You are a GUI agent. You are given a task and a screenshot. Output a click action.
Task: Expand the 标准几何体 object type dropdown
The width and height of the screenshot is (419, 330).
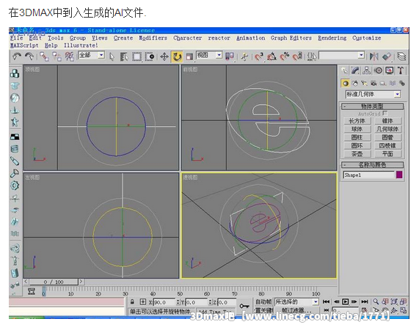373,95
